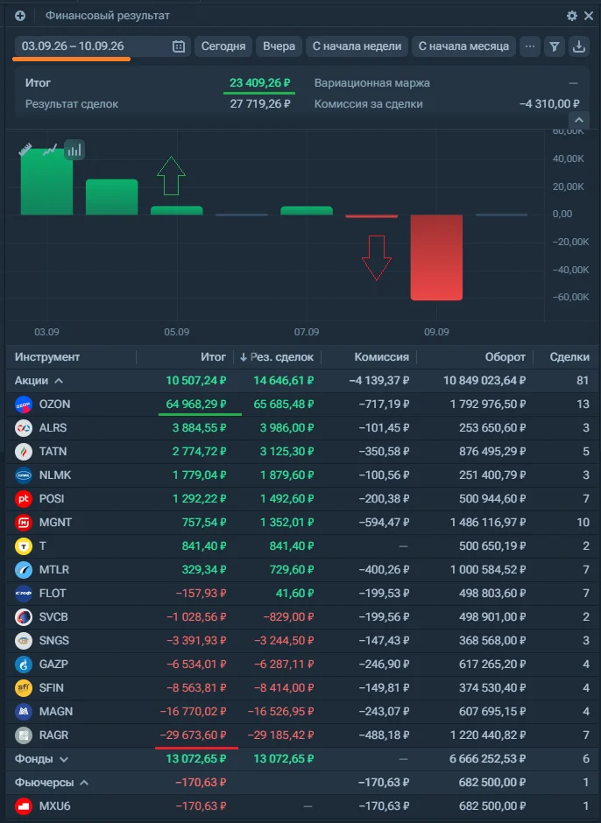
Task: Click MTLR turnover 1 000 584,52 ₽
Action: 487,569
